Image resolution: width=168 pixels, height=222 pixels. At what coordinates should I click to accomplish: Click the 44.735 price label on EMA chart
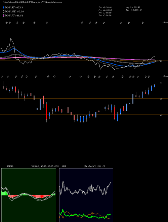(x=159, y=61)
